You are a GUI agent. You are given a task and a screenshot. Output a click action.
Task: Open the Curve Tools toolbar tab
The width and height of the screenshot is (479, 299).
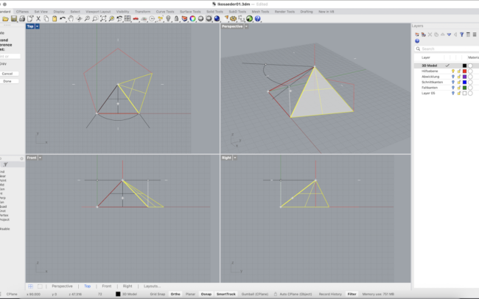[x=167, y=12]
